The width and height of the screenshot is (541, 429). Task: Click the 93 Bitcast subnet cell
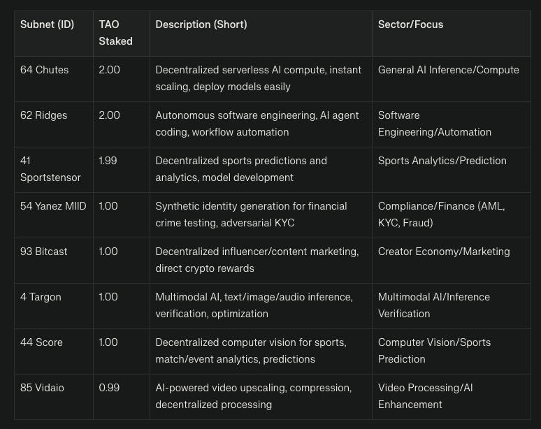pos(44,252)
